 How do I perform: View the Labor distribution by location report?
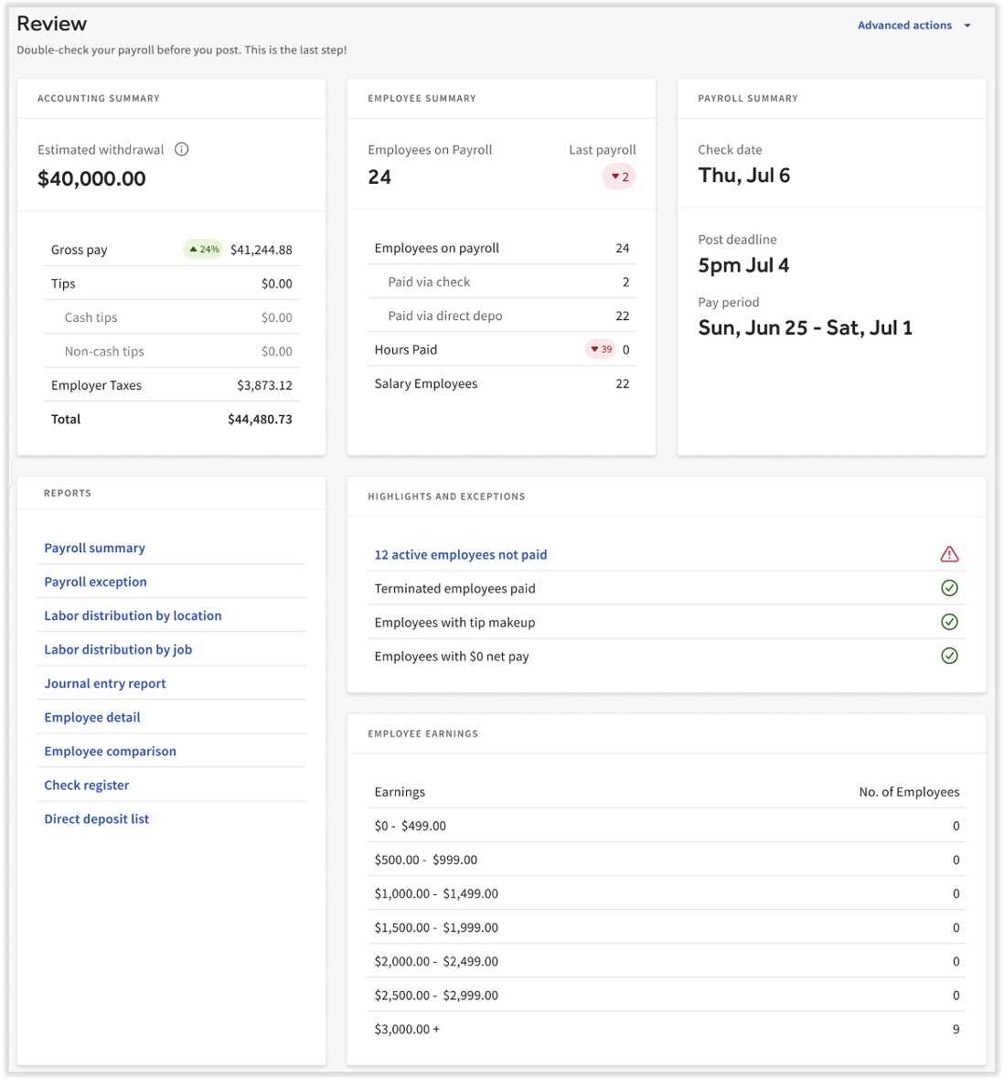pos(133,614)
